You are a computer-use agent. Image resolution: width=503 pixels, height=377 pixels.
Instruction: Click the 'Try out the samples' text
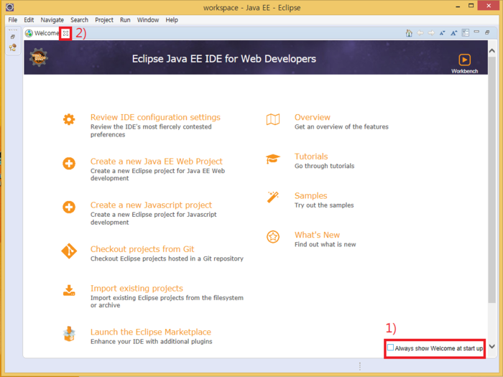point(324,205)
